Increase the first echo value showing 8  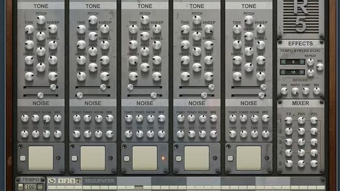302,62
